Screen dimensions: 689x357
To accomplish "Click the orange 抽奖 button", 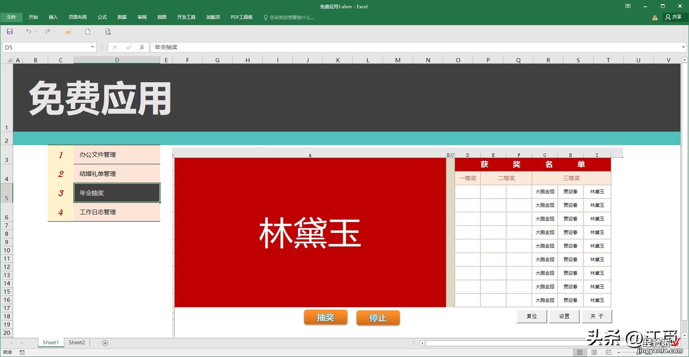I will [326, 317].
